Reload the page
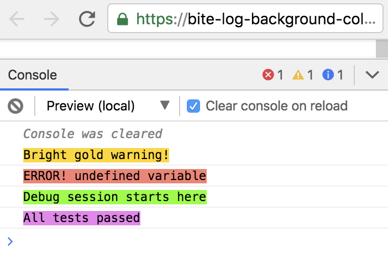The width and height of the screenshot is (388, 264). pyautogui.click(x=87, y=20)
